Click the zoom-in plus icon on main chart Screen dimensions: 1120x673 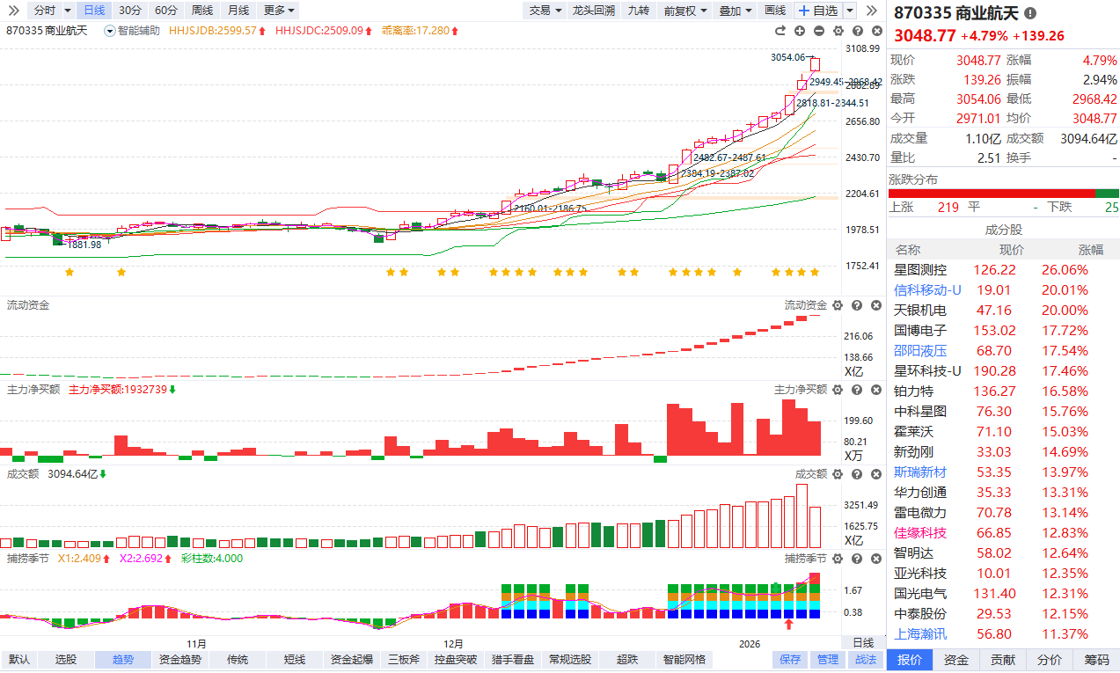click(800, 31)
